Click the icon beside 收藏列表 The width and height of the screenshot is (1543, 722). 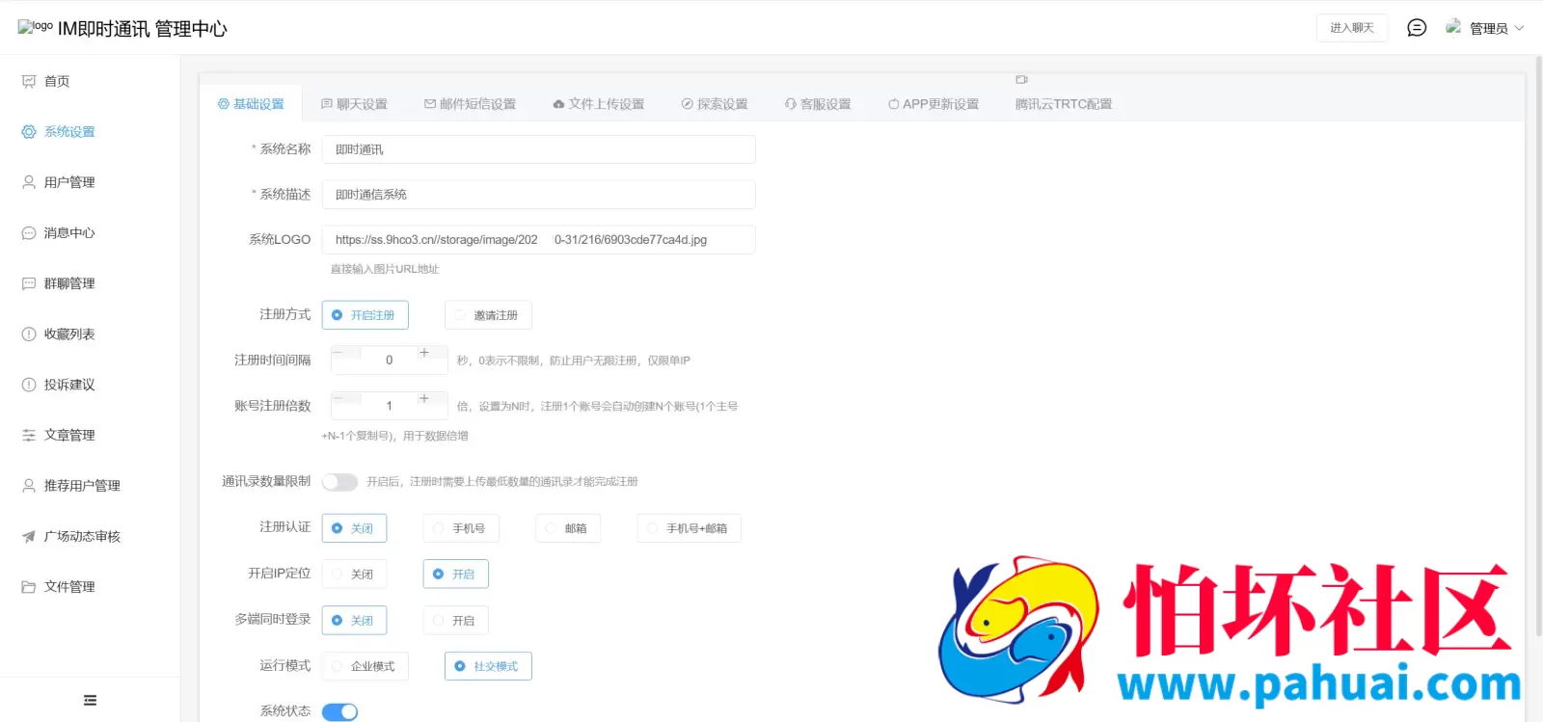coord(29,334)
